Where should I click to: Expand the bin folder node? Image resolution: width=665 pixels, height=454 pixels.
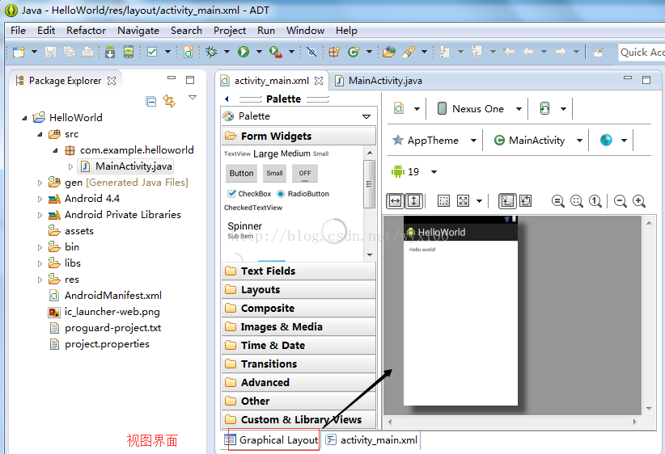[x=40, y=248]
